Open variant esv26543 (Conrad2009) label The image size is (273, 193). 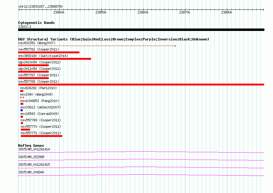40,114
